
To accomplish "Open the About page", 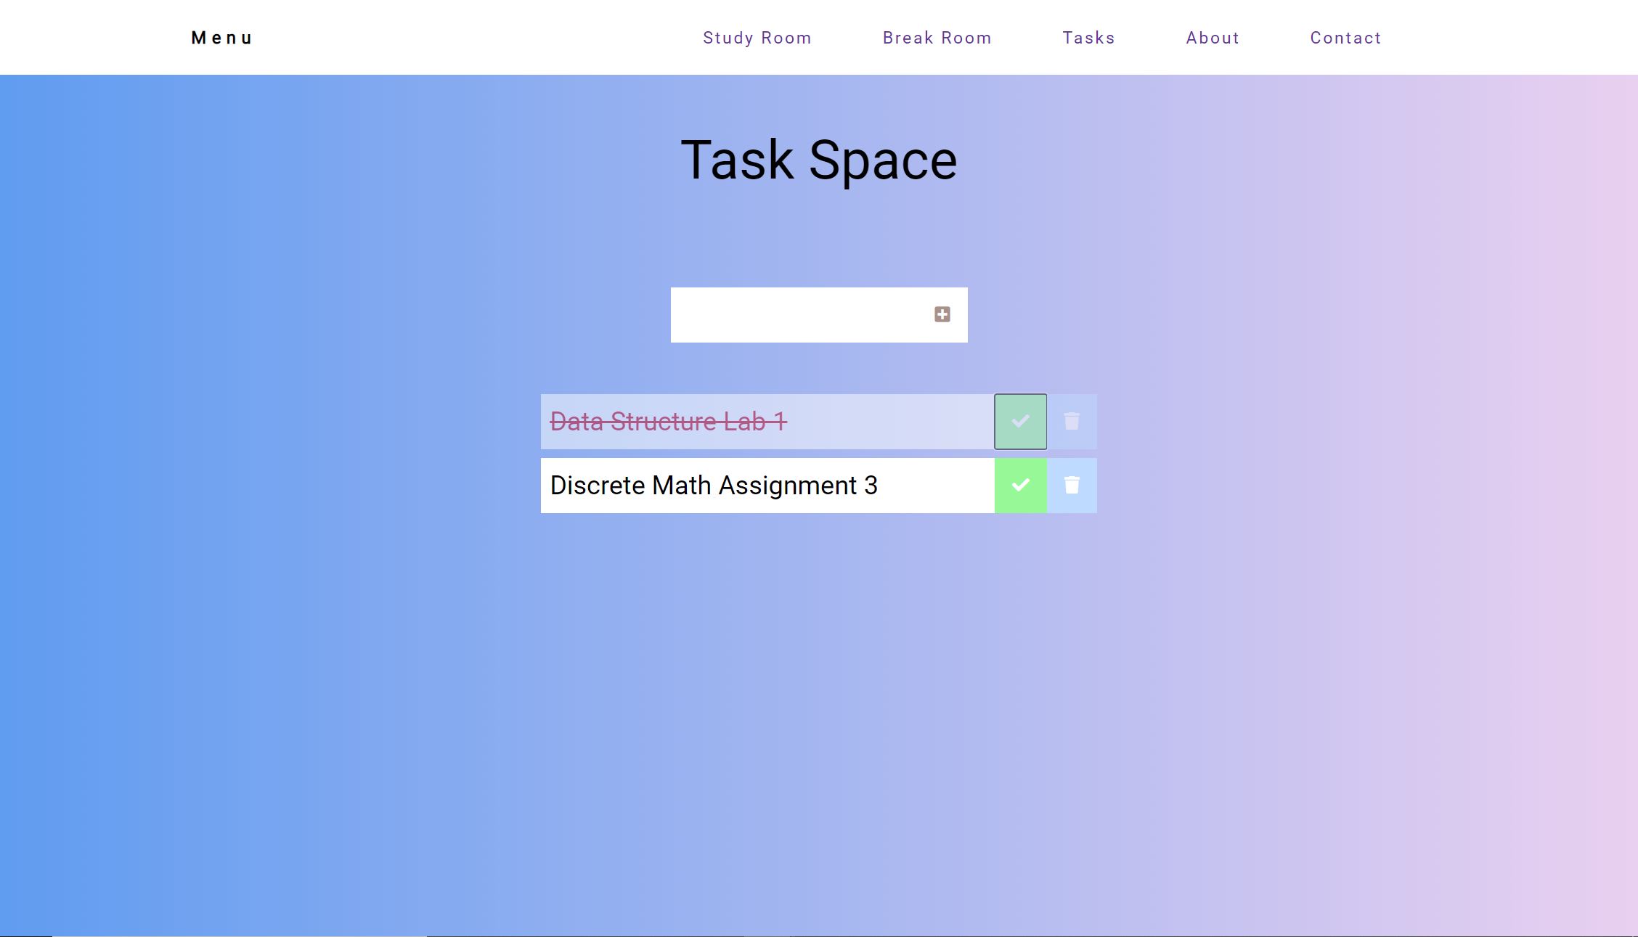I will [1213, 38].
